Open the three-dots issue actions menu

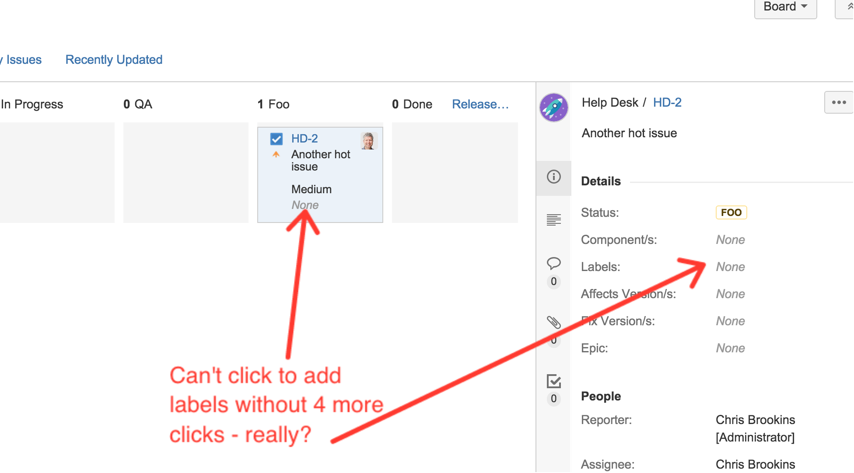point(838,102)
